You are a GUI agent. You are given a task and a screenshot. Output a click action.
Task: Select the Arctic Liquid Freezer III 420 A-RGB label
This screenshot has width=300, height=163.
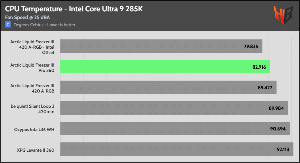click(32, 88)
